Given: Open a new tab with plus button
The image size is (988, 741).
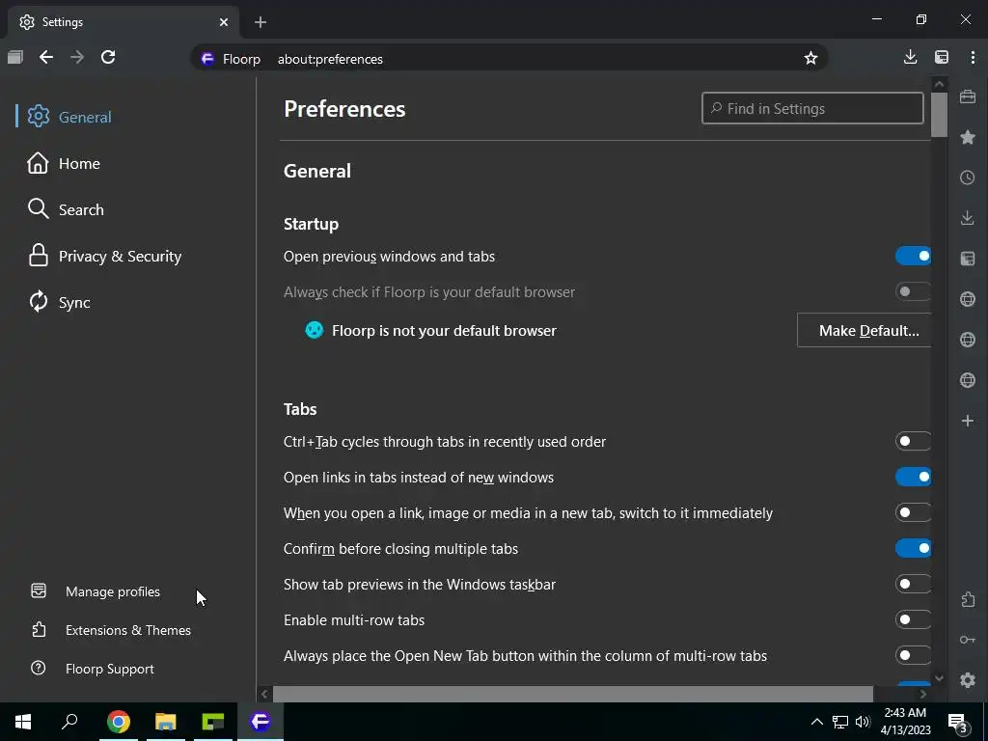Looking at the screenshot, I should click(x=261, y=22).
